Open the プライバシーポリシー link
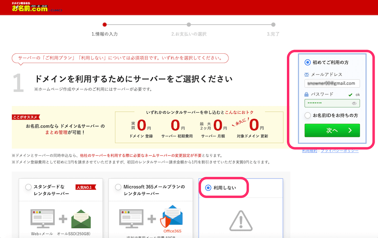Image resolution: width=378 pixels, height=238 pixels. tap(339, 151)
